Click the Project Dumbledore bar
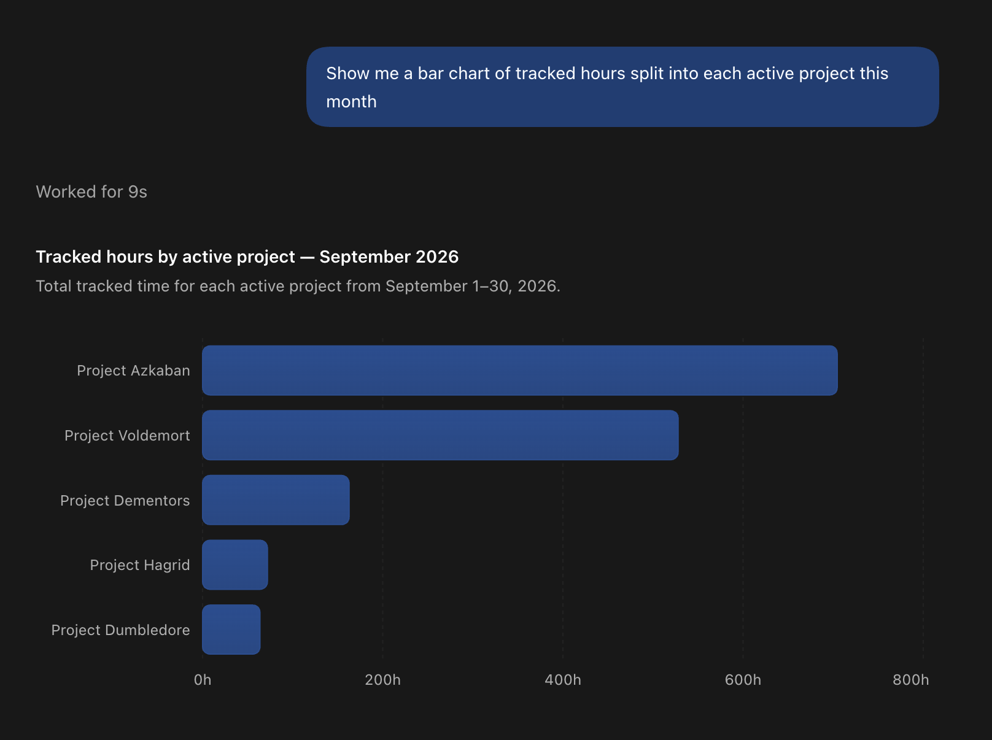This screenshot has width=992, height=740. click(231, 630)
